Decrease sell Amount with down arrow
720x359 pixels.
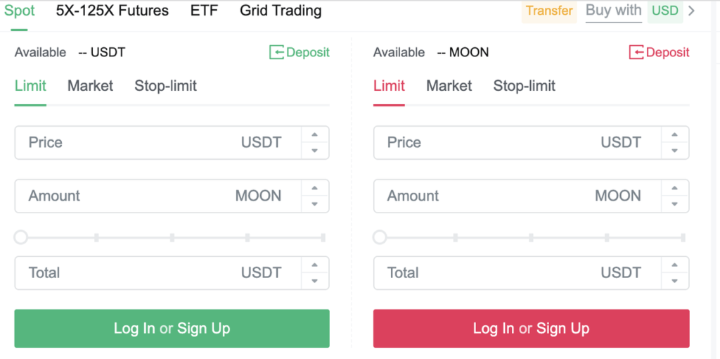click(x=674, y=203)
